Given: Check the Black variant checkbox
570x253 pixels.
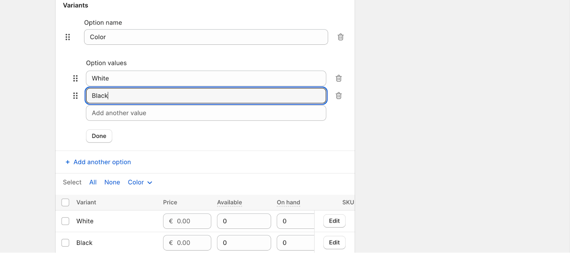Looking at the screenshot, I should coord(65,243).
